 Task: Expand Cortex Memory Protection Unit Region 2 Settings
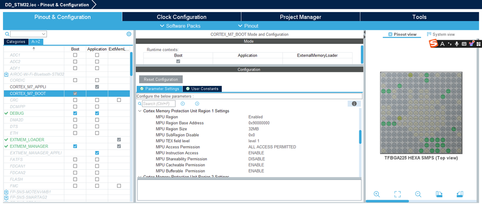[140, 177]
